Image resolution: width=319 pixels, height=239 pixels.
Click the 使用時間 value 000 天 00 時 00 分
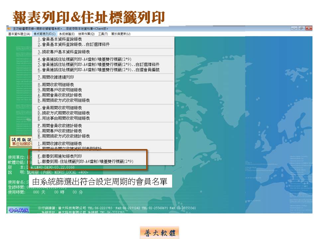click(58, 192)
